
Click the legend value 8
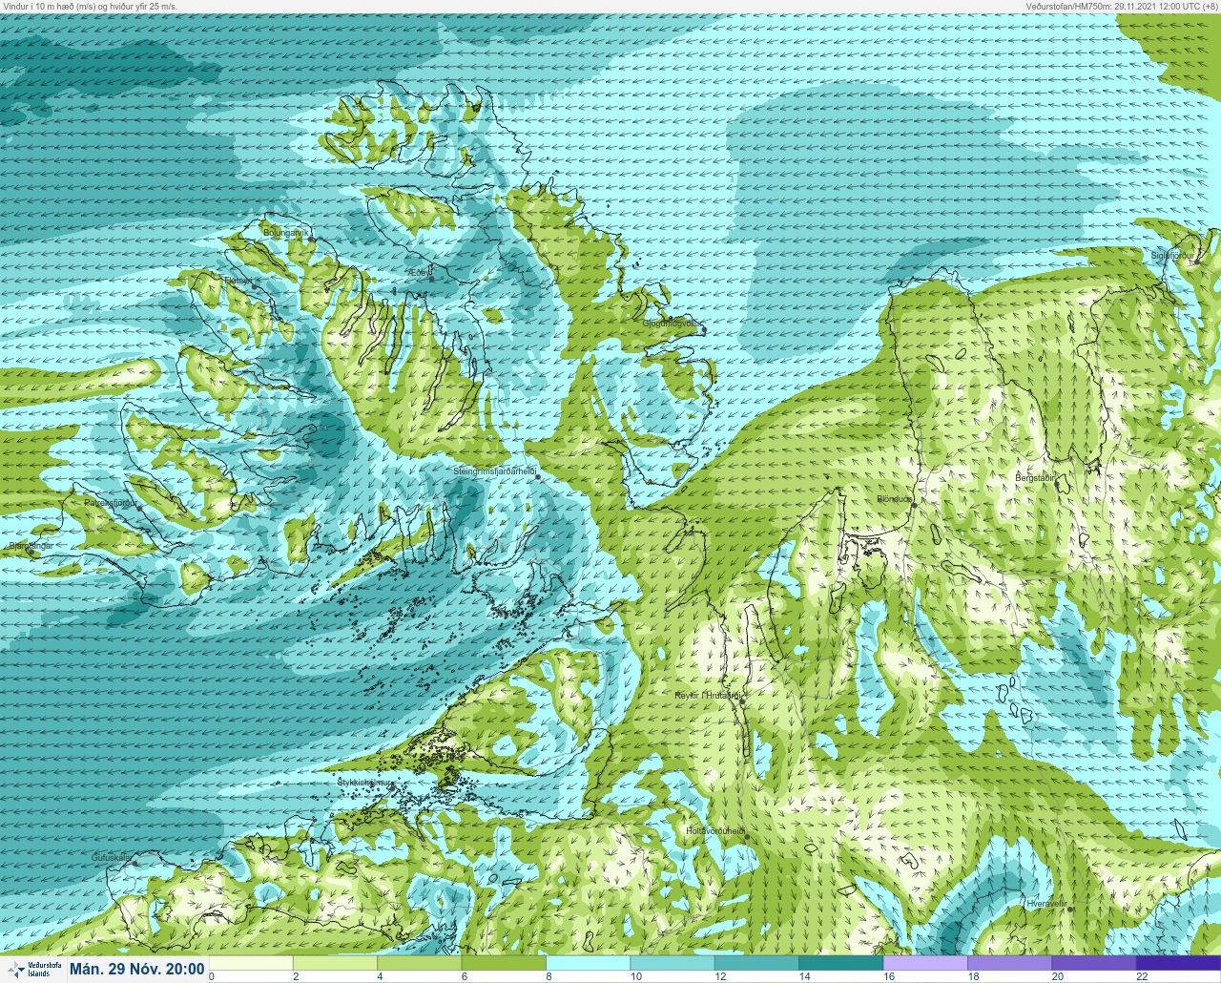(548, 976)
